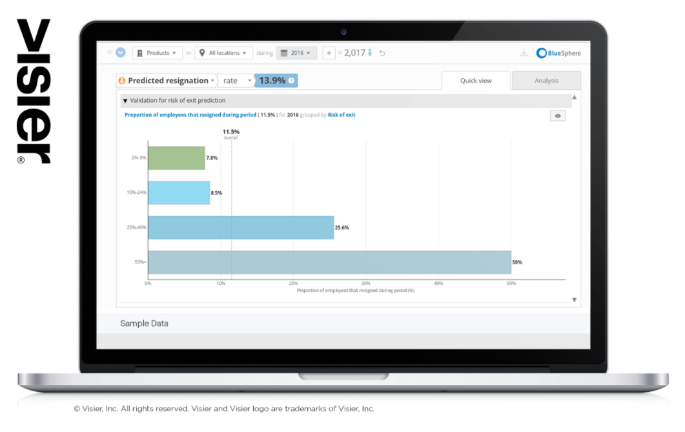
Task: Click the help icon next to 13.9%
Action: coord(291,80)
